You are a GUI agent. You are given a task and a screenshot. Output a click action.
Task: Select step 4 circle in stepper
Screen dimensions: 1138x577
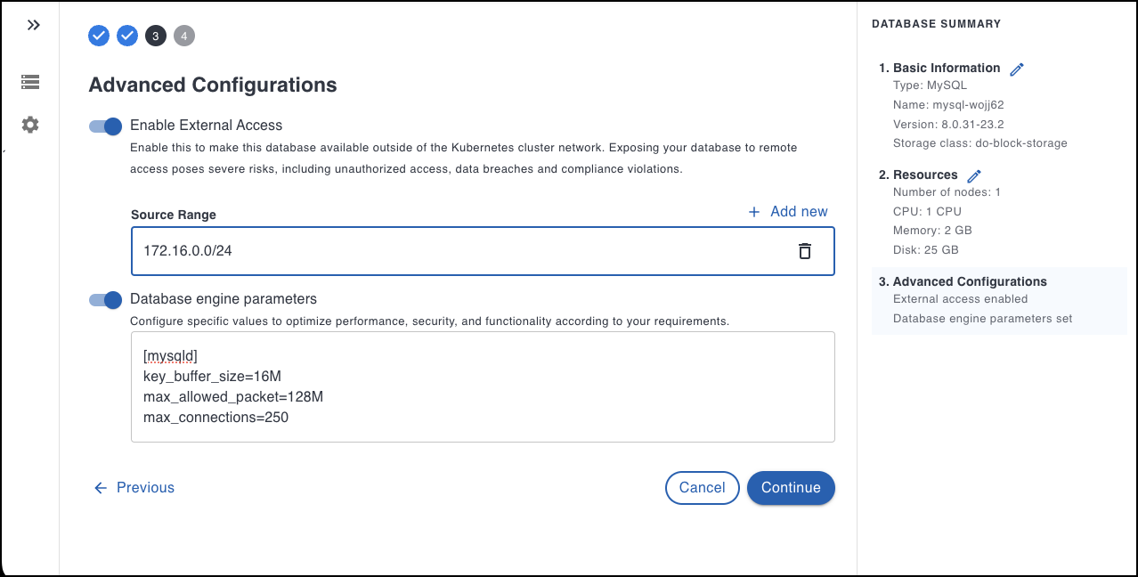[184, 36]
